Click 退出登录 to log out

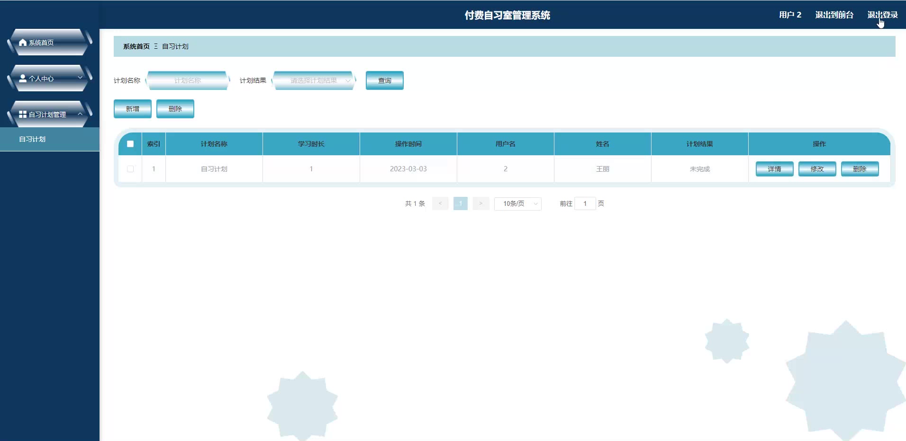(x=882, y=15)
